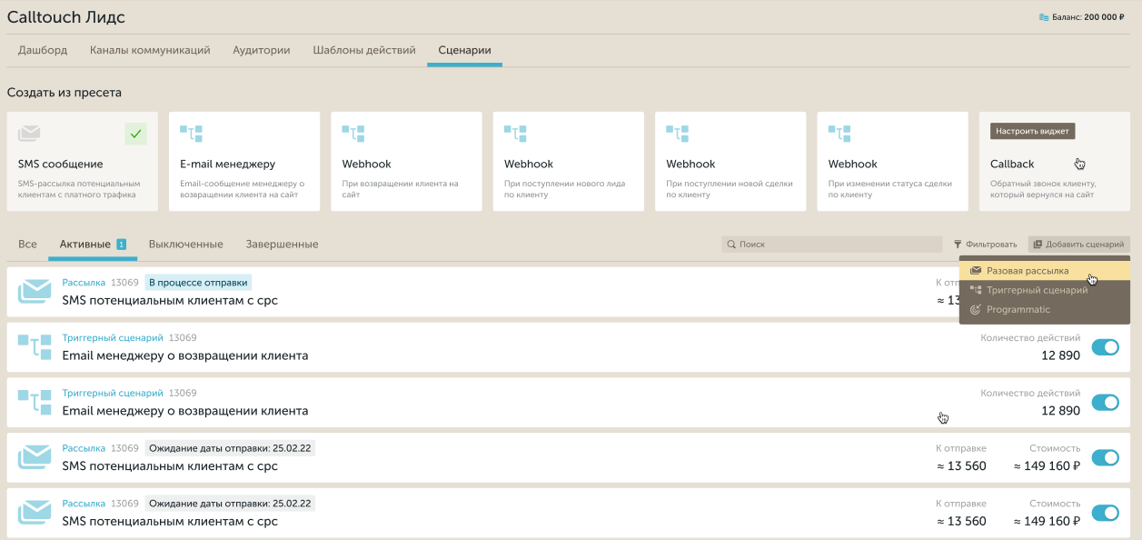Select Webhook preset При поступлении новой сделки
The width and height of the screenshot is (1142, 540).
pyautogui.click(x=730, y=162)
